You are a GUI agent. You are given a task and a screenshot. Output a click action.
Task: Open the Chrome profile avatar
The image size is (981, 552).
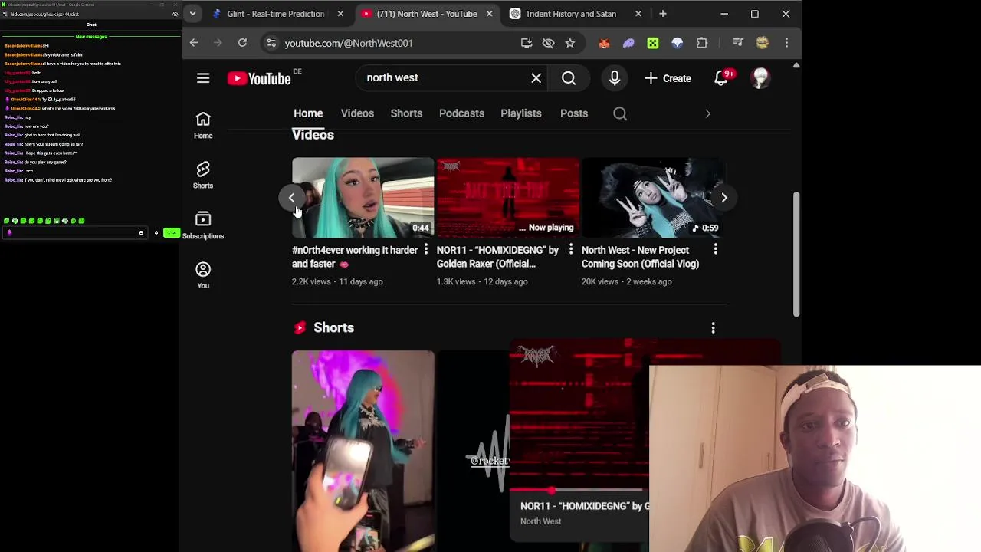(x=762, y=43)
